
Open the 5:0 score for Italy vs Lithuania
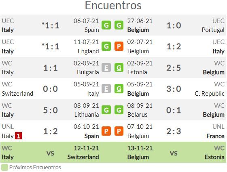[x=51, y=110]
